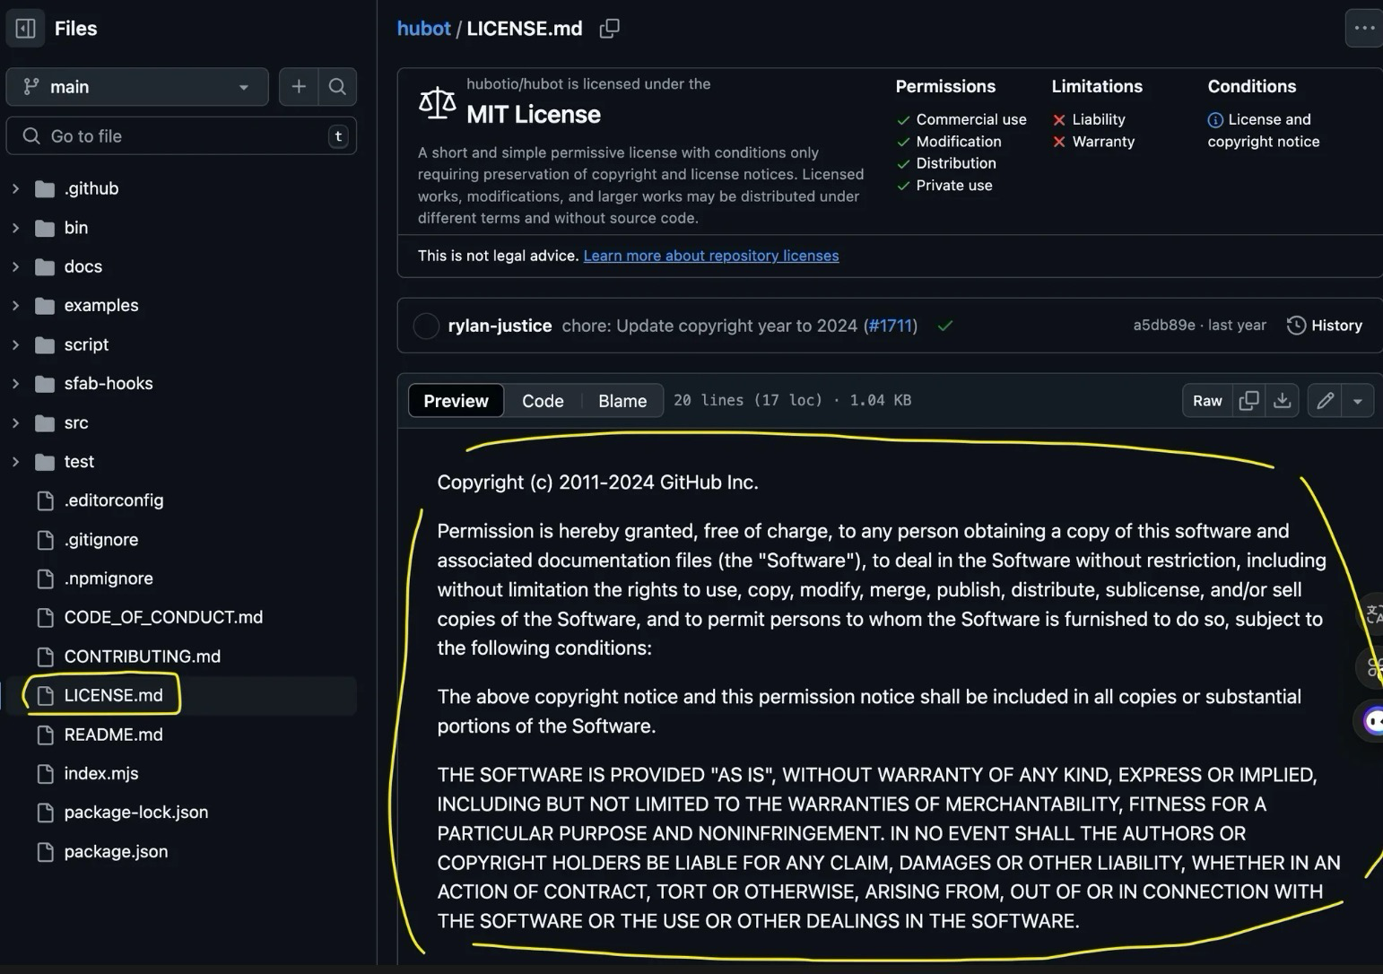Click the rylan-justice avatar
1383x974 pixels.
coord(426,326)
